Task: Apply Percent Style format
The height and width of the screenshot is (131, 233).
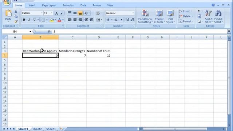Action: (116, 20)
